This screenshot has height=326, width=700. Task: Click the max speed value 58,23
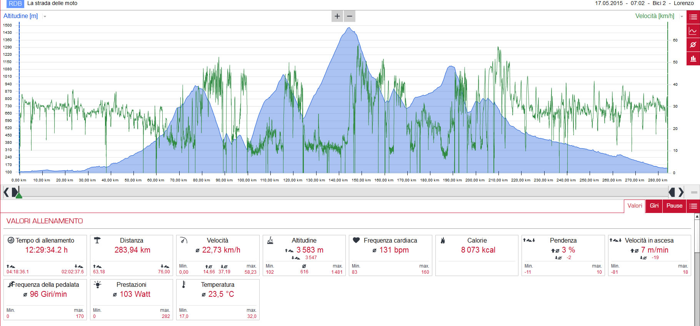pyautogui.click(x=250, y=272)
